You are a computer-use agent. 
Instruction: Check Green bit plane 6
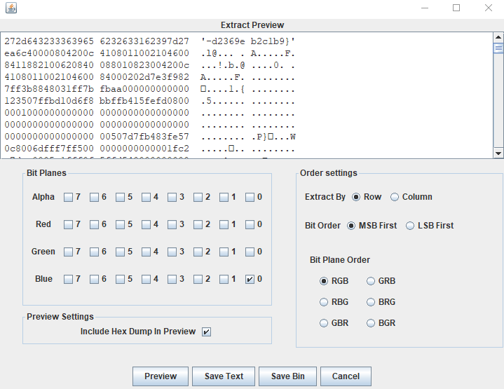(x=94, y=252)
